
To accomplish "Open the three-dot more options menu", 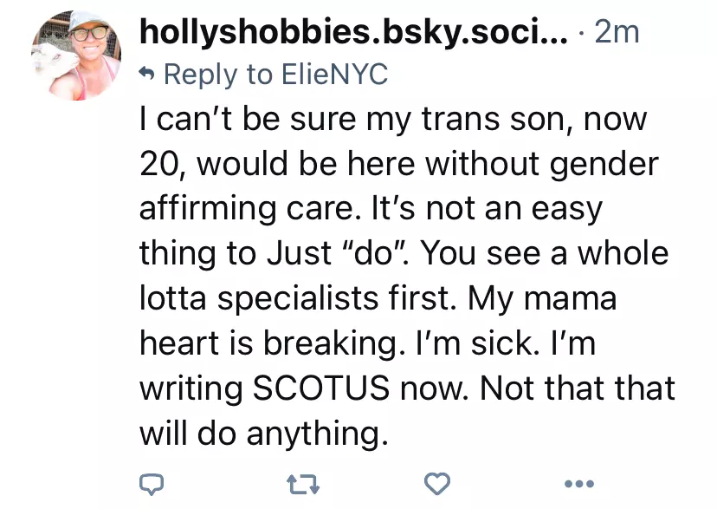I will 579,483.
